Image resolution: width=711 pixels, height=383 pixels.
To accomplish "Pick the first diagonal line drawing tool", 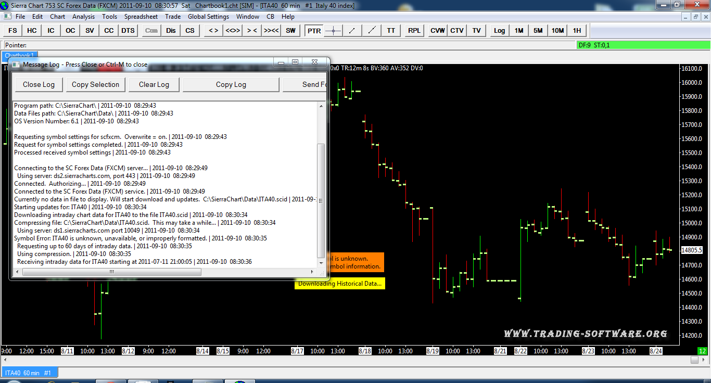I will tap(352, 31).
